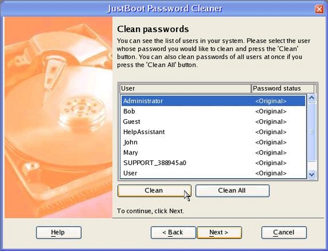
Task: Click the user list's scroll down arrow
Action: point(312,174)
